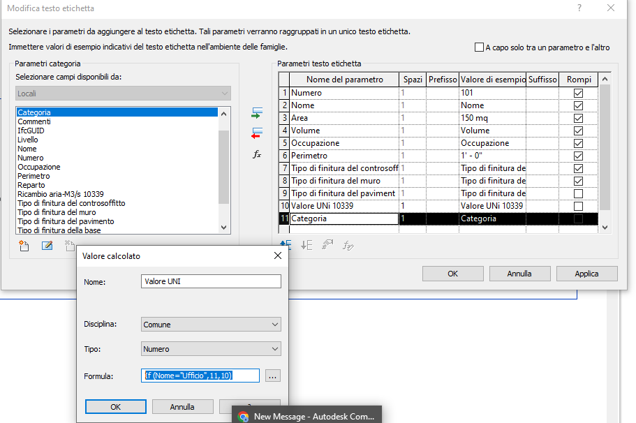Click down arrow of label parameters table scrollbar
The height and width of the screenshot is (423, 636).
click(605, 227)
